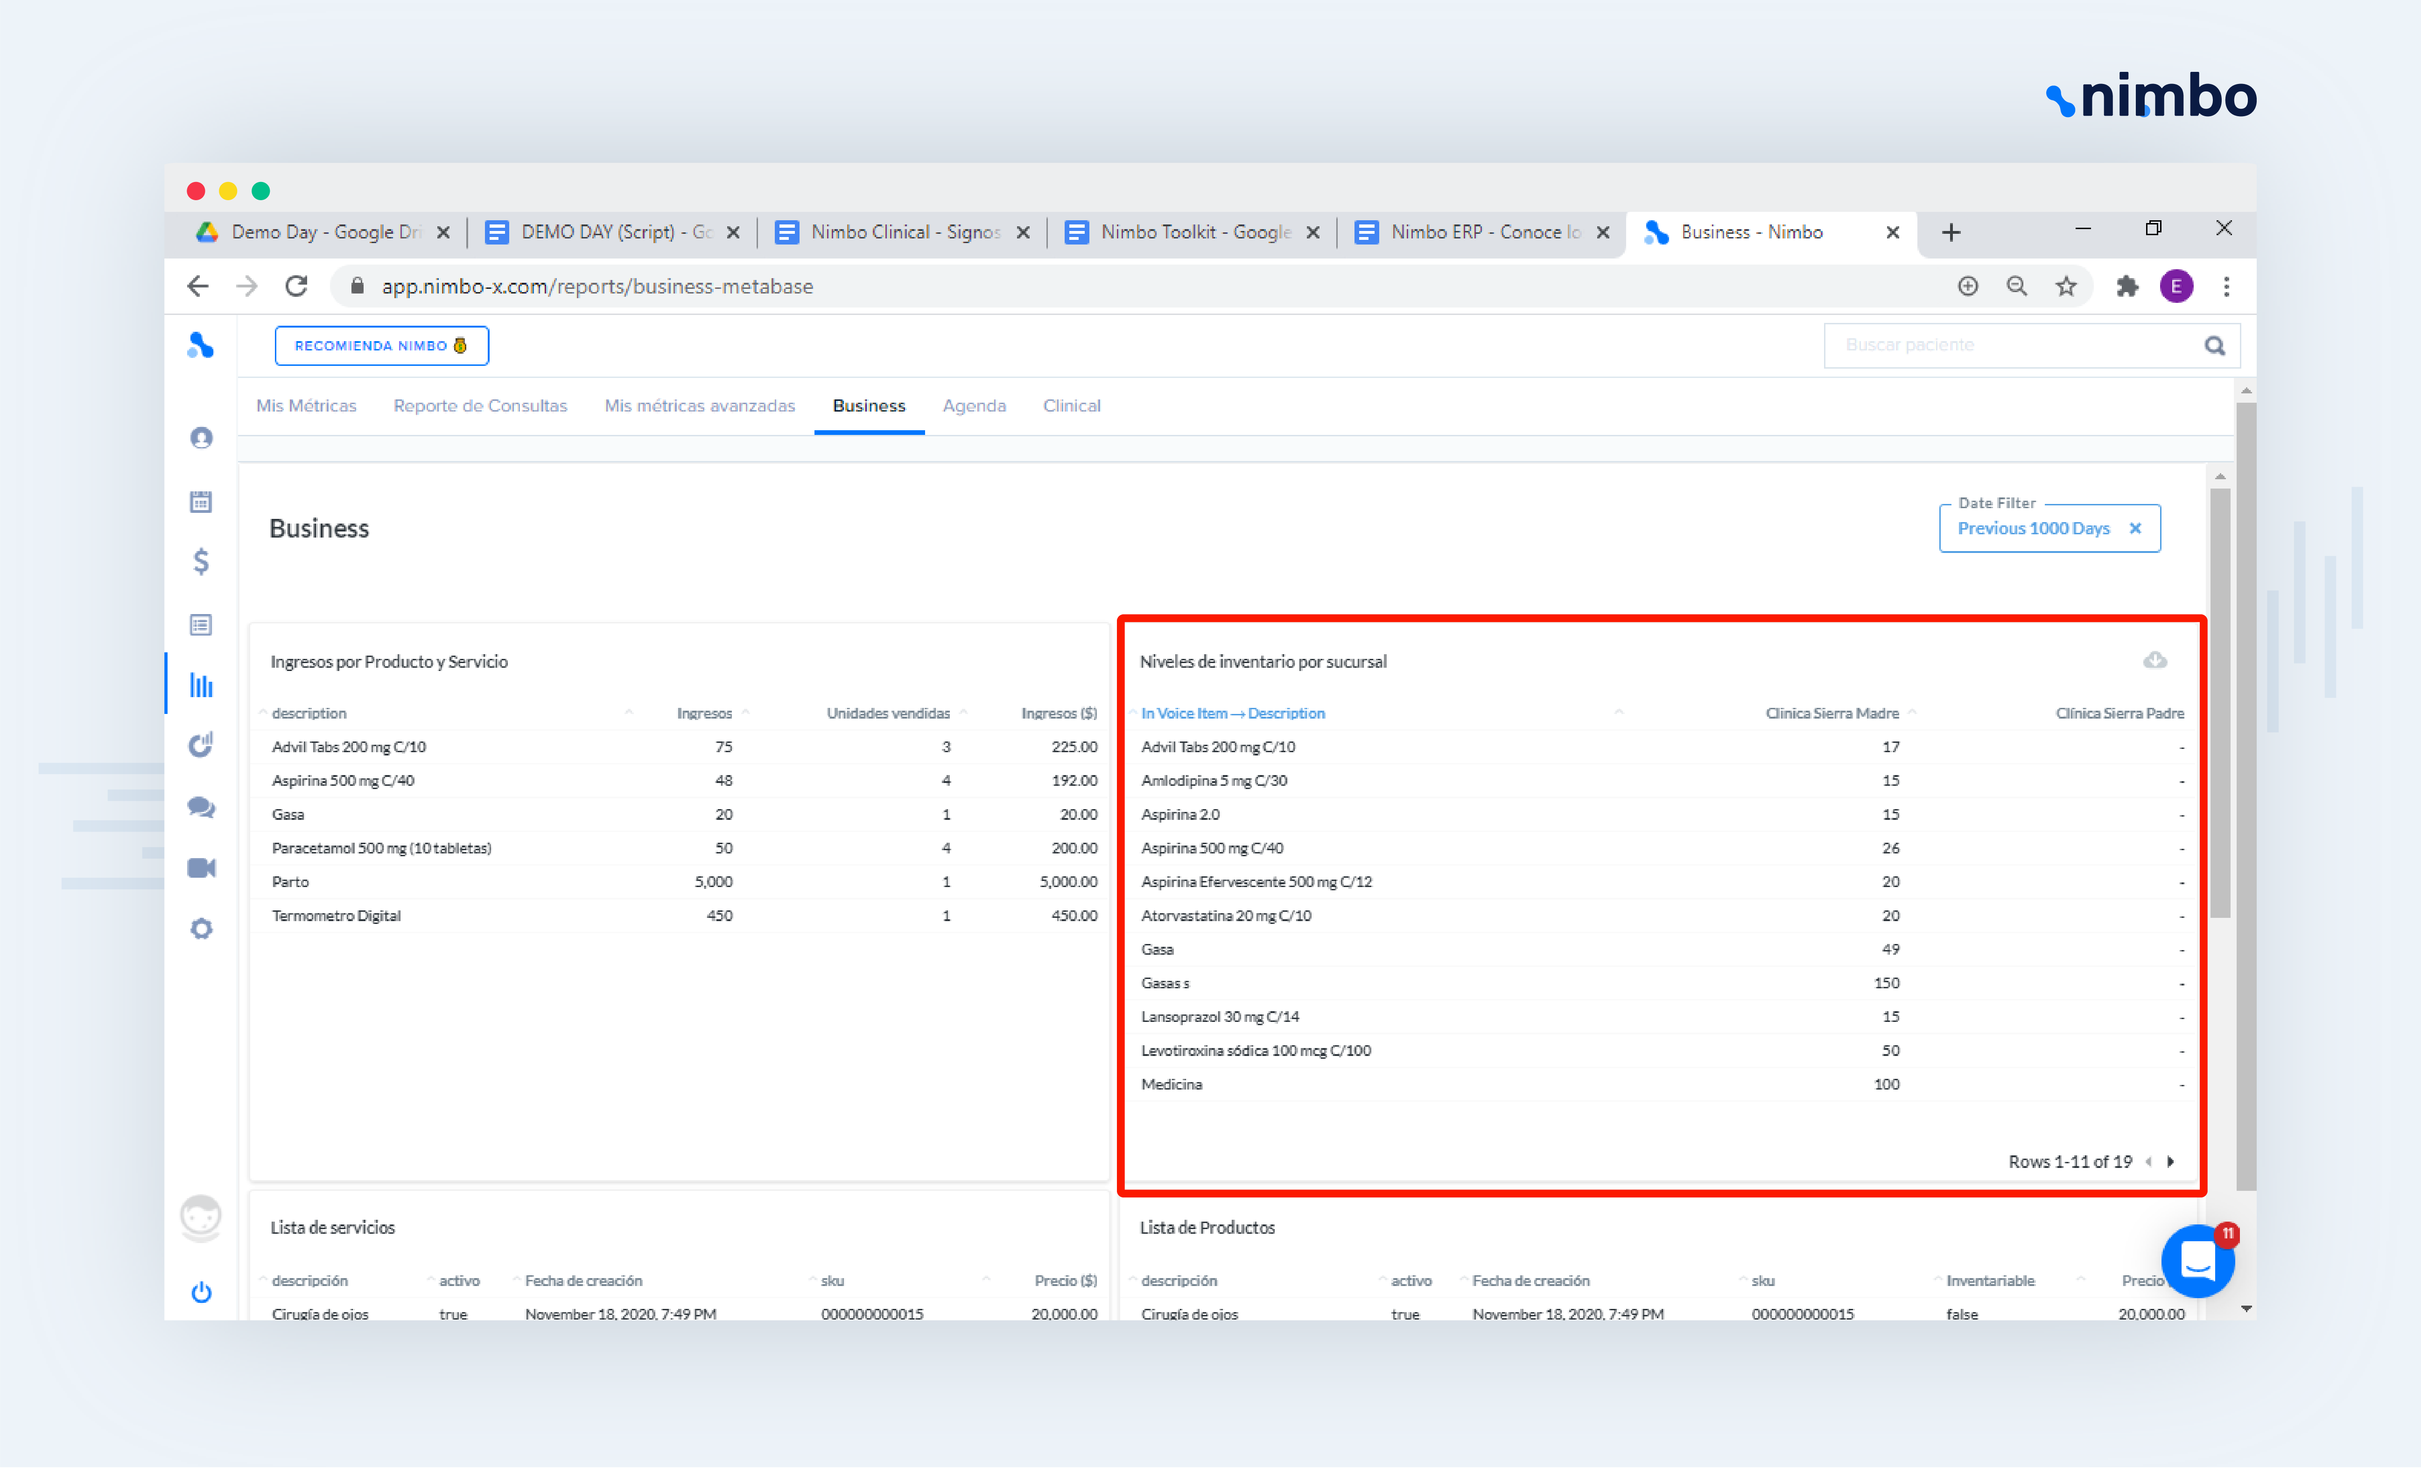Click the RECOMIENDA NIMBO button
The height and width of the screenshot is (1468, 2421).
(381, 346)
